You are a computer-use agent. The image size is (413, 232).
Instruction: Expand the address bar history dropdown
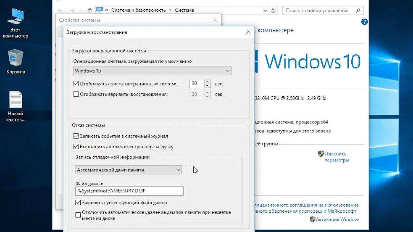pyautogui.click(x=266, y=10)
